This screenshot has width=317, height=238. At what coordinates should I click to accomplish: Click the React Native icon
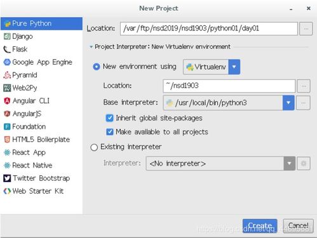click(7, 166)
